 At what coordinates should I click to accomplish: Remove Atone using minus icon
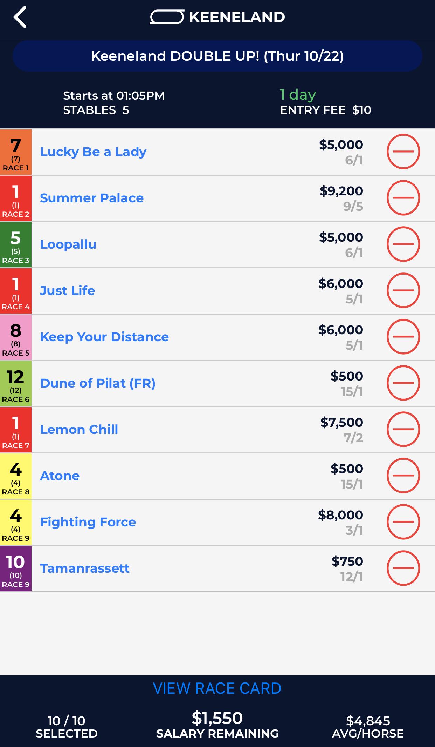tap(403, 476)
